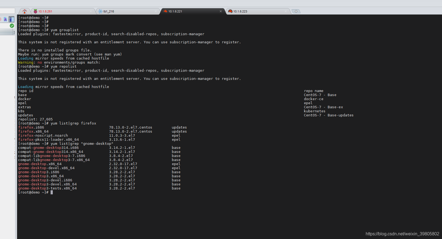
Task: Close the 10.1.6.221 tab
Action: 221,11
